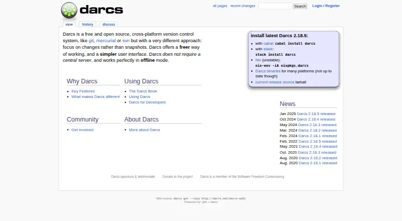This screenshot has height=221, width=402.
Task: Focus the search input field
Action: [275, 6]
